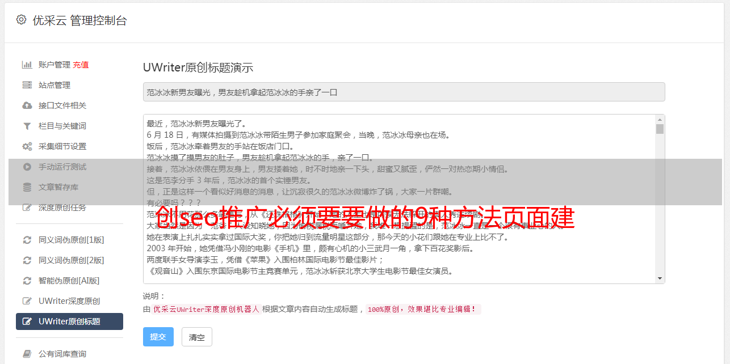Click the refresh icon for 同义词伪原创[1版]
The width and height of the screenshot is (730, 364).
[x=27, y=240]
